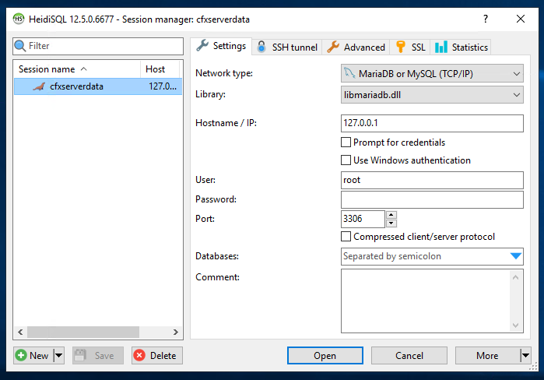Sort by Session name column header
The width and height of the screenshot is (544, 380).
point(77,69)
